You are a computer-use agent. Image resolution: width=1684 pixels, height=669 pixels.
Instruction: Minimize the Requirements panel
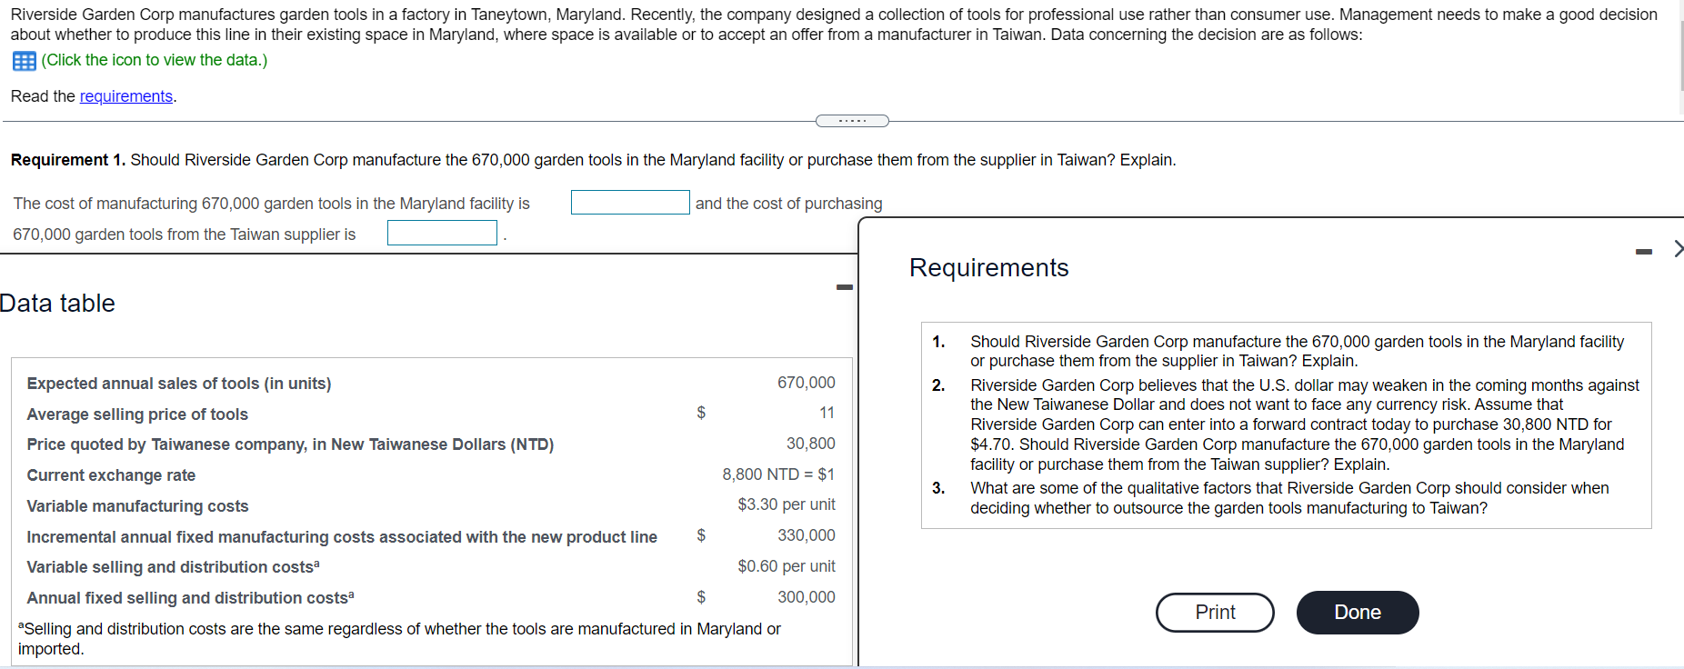coord(1643,252)
